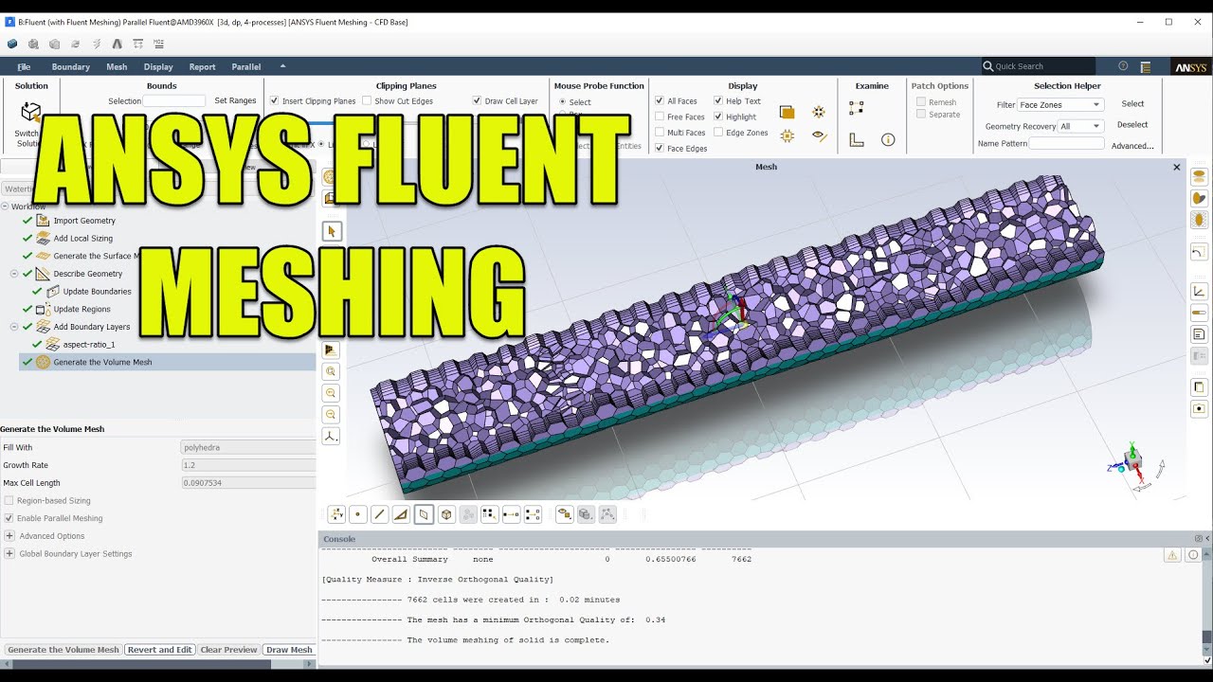Click the gear display icon in Display group
The width and height of the screenshot is (1213, 682).
[x=787, y=136]
